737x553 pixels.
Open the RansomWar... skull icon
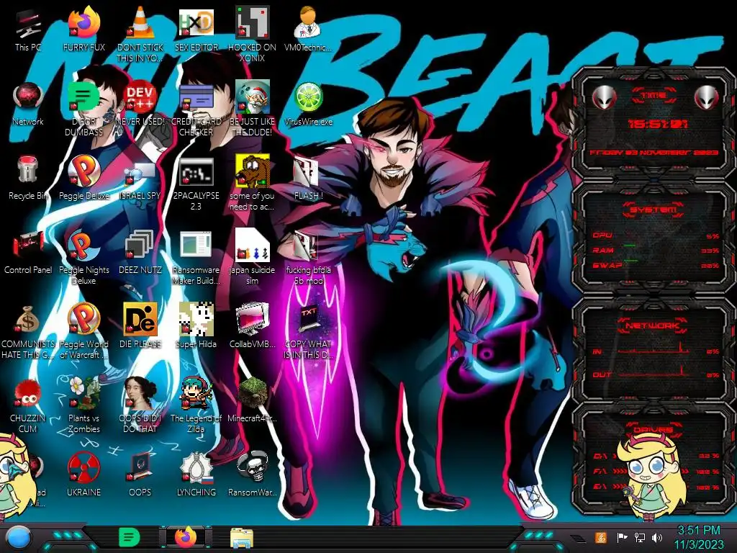(x=253, y=467)
